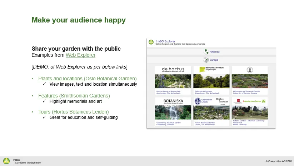Follow the Features link
This screenshot has height=166, width=294.
[x=48, y=96]
